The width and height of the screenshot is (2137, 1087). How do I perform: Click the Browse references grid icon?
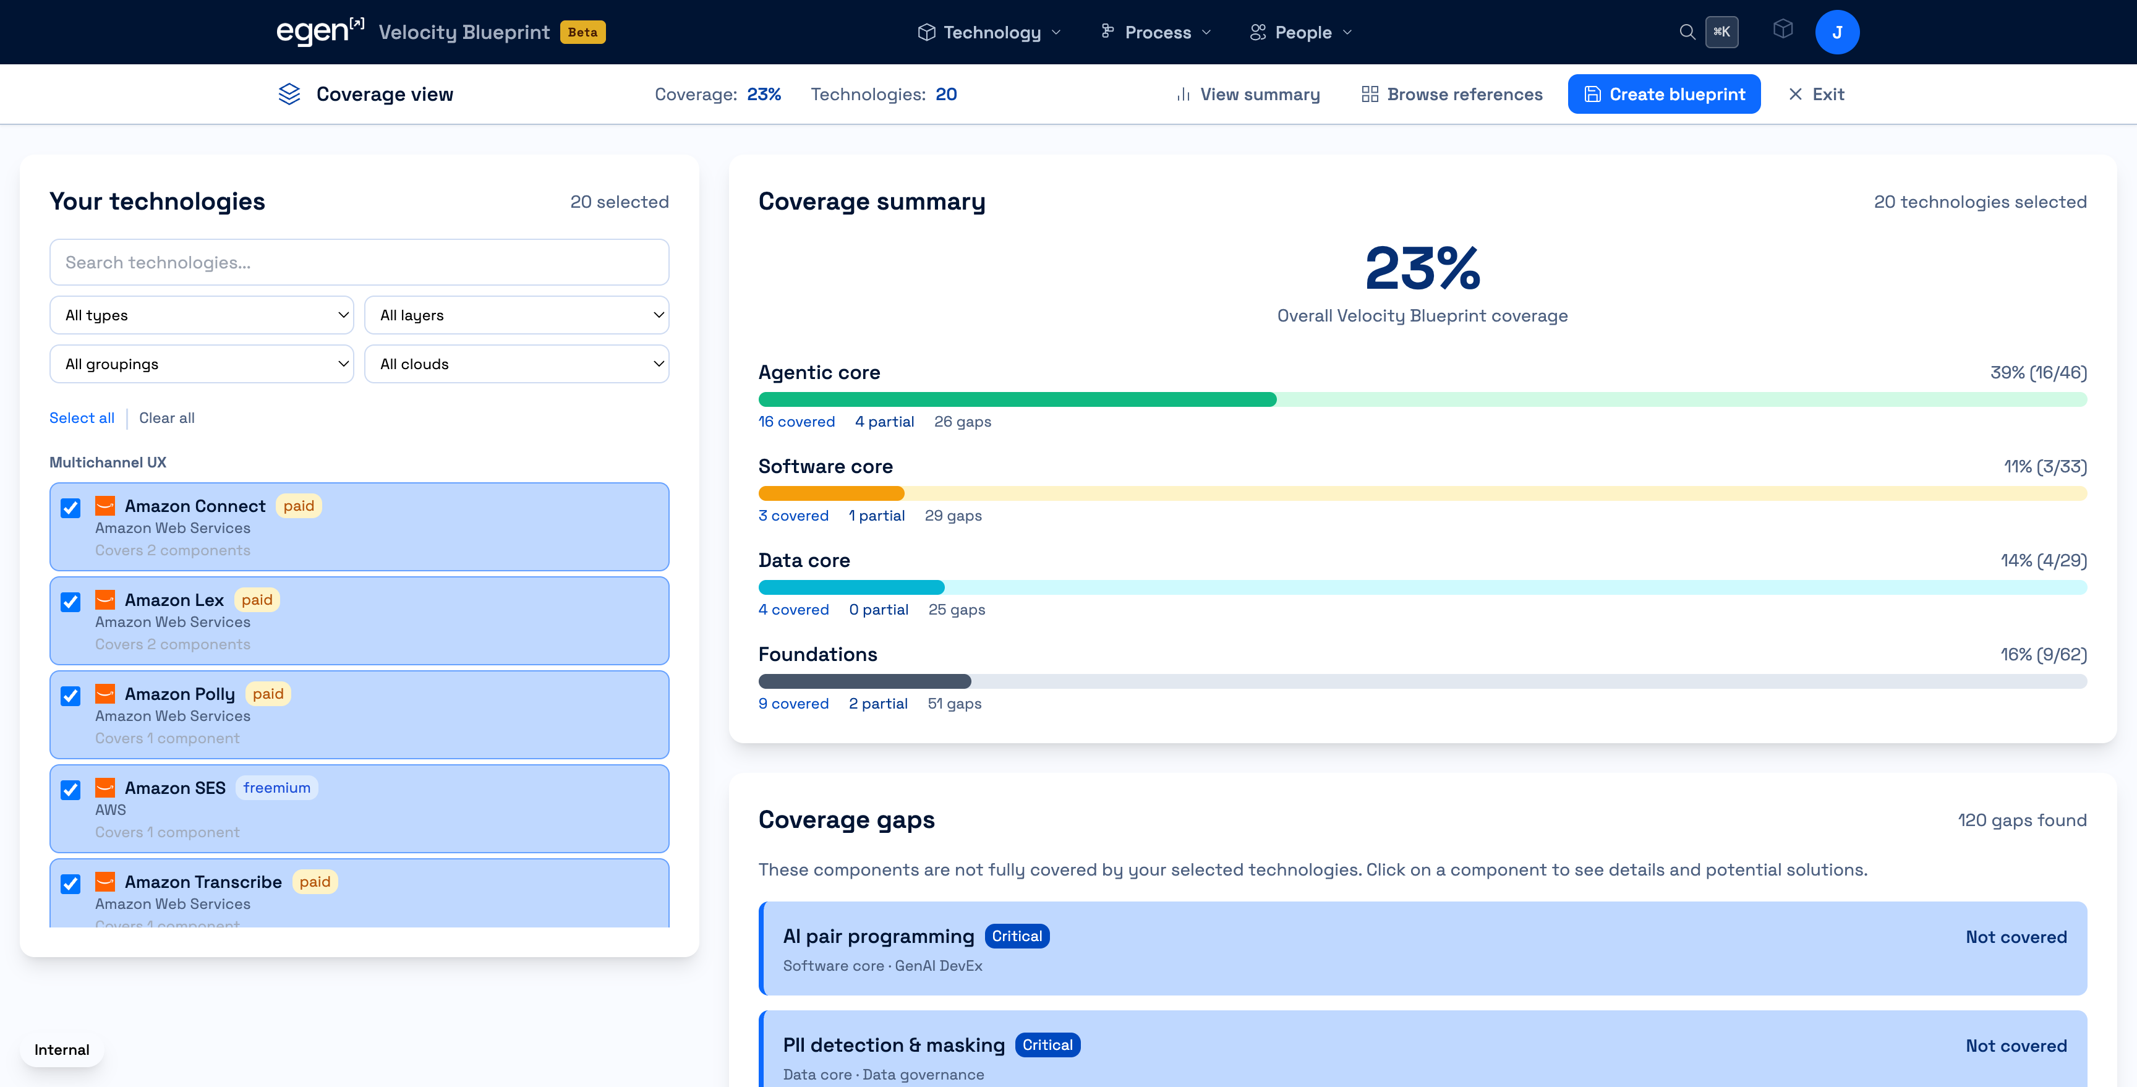(x=1370, y=94)
